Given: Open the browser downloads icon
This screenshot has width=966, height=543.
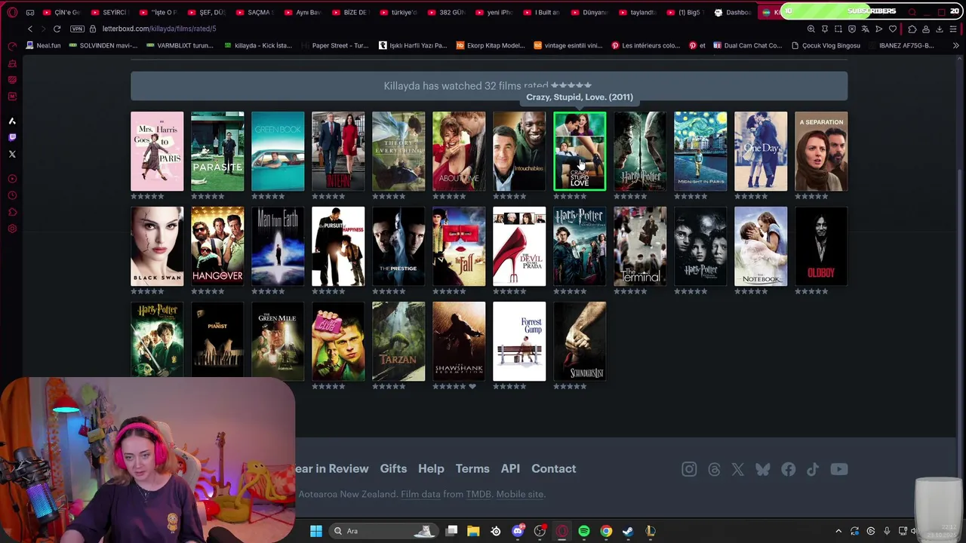Looking at the screenshot, I should pos(940,29).
